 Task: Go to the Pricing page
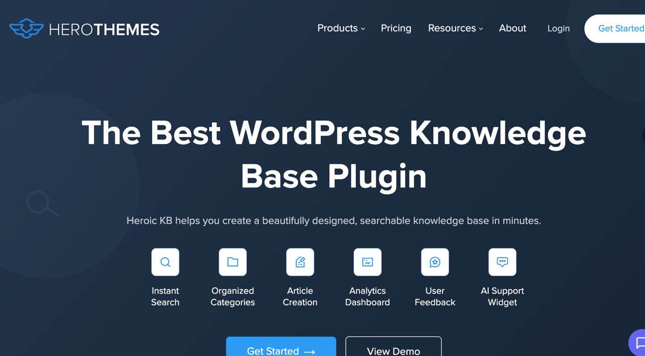(x=396, y=28)
